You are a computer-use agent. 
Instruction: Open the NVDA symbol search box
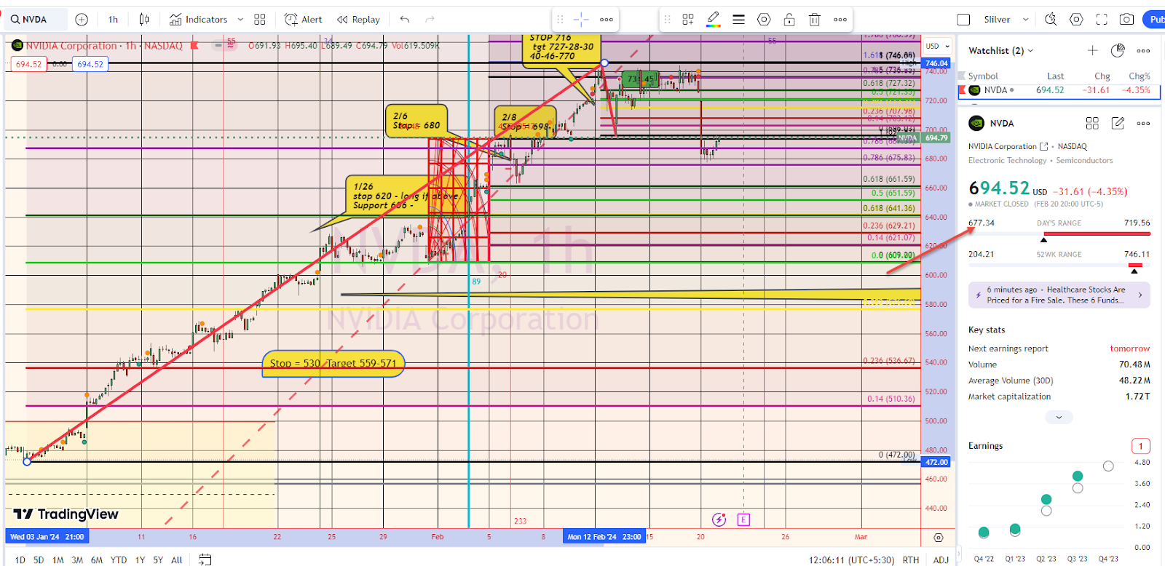pos(35,20)
